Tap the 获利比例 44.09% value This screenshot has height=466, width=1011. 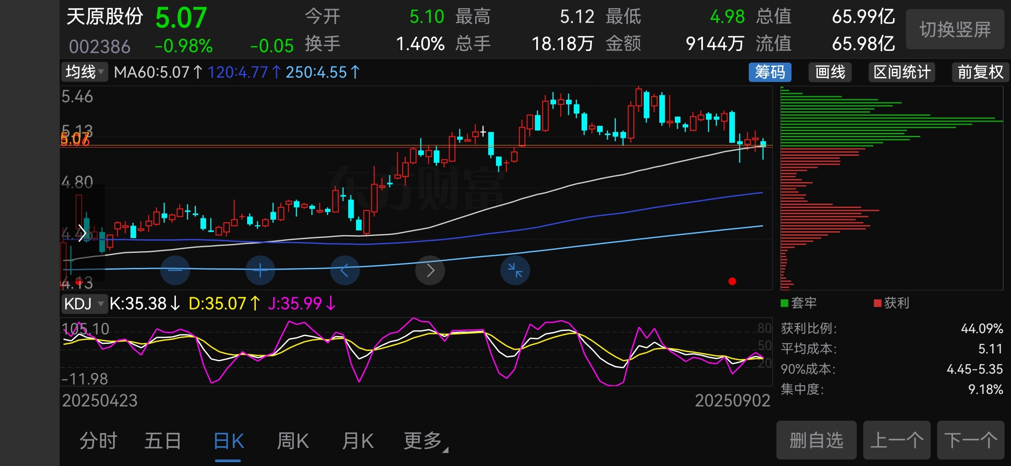[x=982, y=329]
